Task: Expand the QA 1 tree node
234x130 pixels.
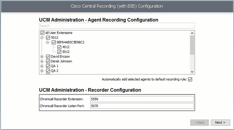Action: click(x=42, y=66)
